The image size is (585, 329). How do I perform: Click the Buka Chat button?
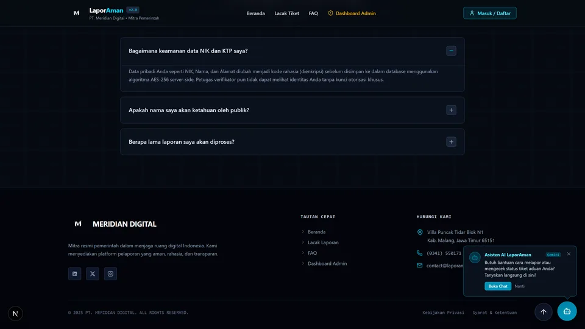click(x=498, y=286)
